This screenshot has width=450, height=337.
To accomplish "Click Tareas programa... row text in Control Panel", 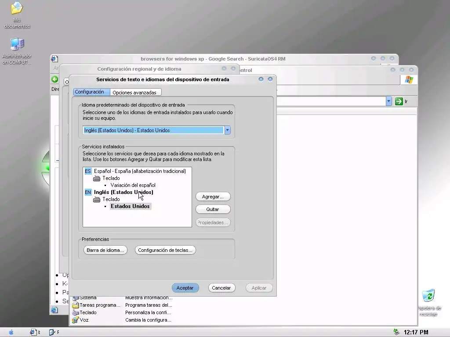I will pos(100,305).
